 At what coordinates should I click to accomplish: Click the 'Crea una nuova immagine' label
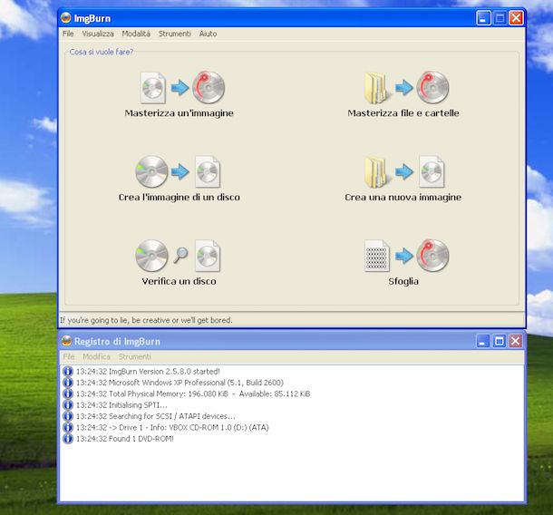403,197
